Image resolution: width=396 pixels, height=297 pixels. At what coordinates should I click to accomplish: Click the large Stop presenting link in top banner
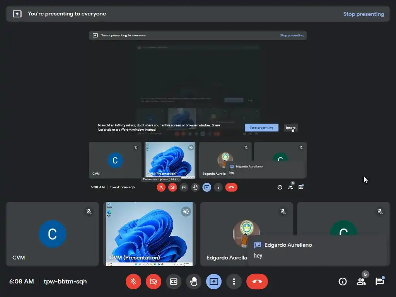coord(364,14)
